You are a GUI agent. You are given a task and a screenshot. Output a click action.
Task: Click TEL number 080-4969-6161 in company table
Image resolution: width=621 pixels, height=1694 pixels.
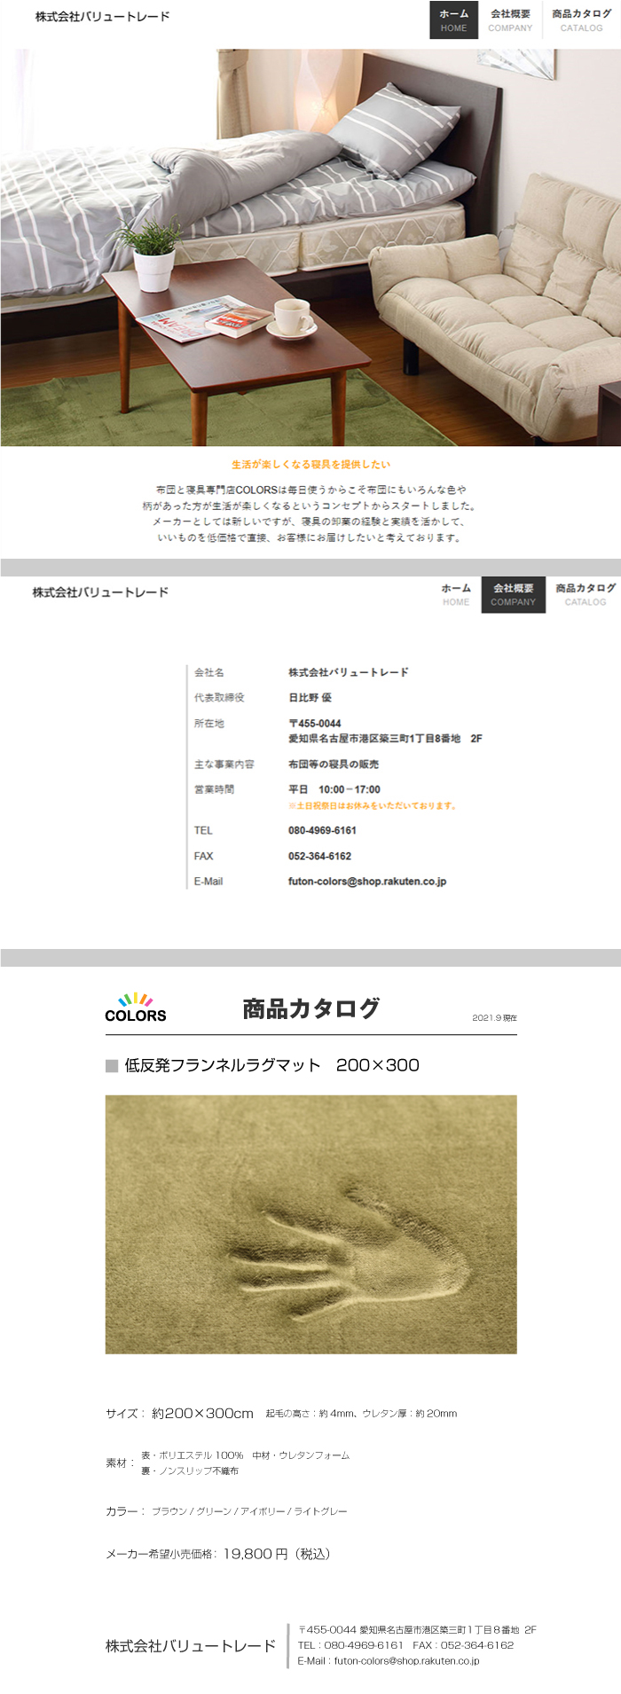[x=322, y=830]
